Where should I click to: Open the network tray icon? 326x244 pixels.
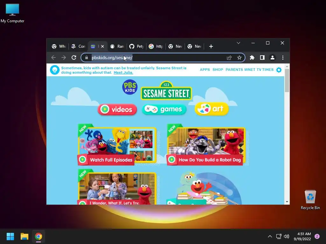pos(279,236)
